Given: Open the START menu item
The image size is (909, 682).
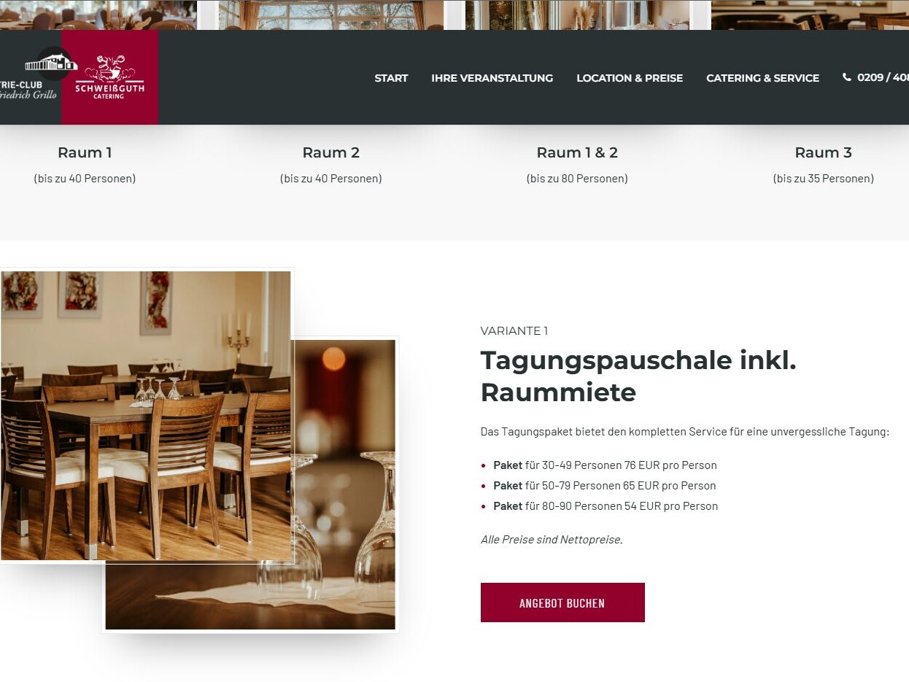Looking at the screenshot, I should (x=391, y=78).
